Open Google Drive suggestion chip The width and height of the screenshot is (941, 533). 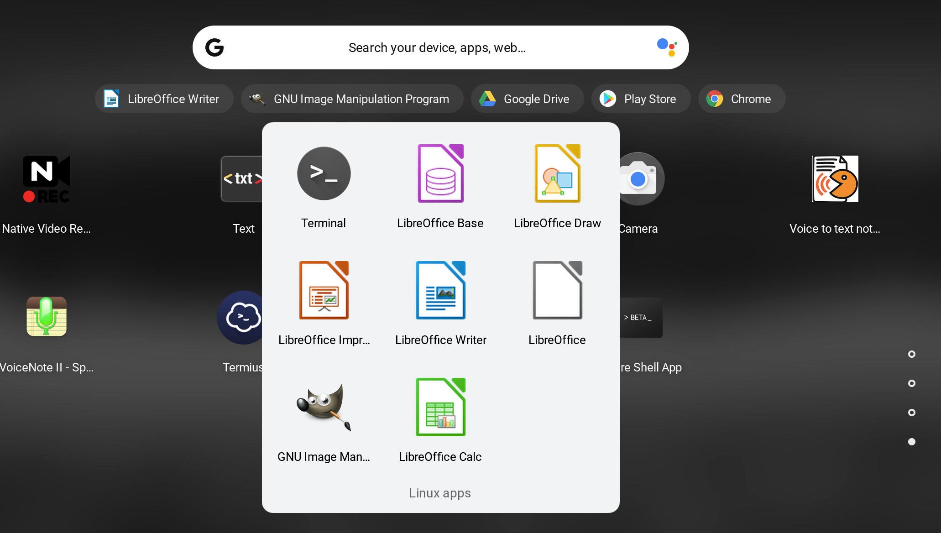[528, 99]
